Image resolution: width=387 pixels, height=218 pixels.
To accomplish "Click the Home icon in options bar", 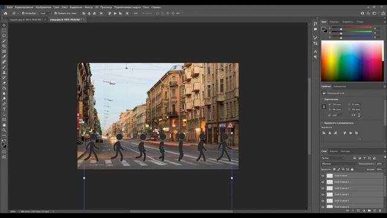I will pos(5,13).
